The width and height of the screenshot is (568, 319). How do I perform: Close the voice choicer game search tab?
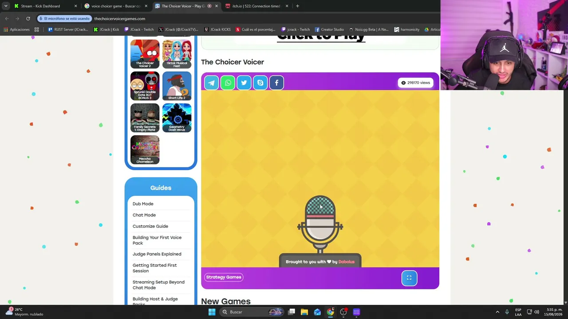point(146,6)
